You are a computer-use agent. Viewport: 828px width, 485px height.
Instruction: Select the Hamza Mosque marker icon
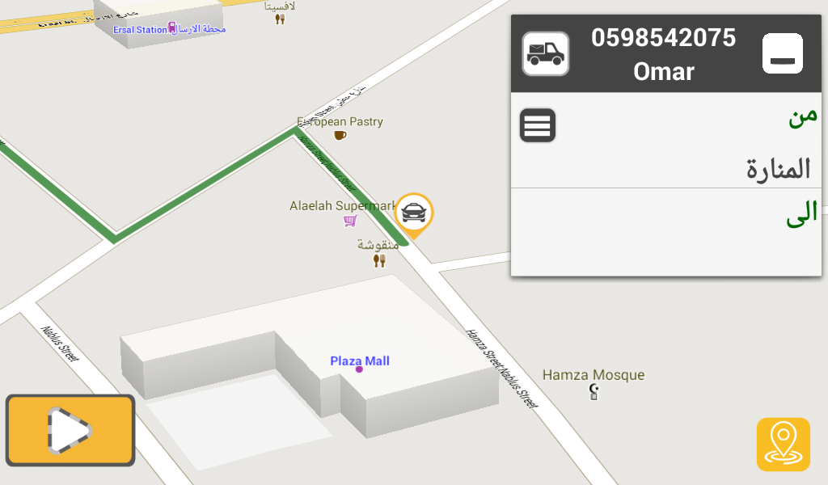point(594,391)
